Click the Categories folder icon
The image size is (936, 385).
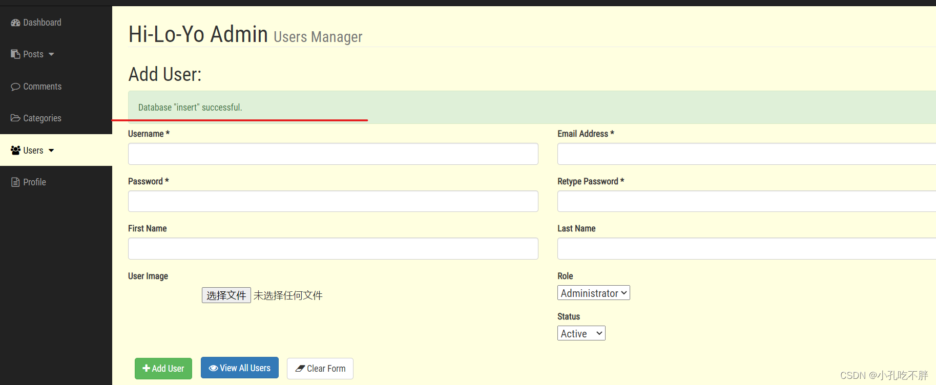[15, 118]
